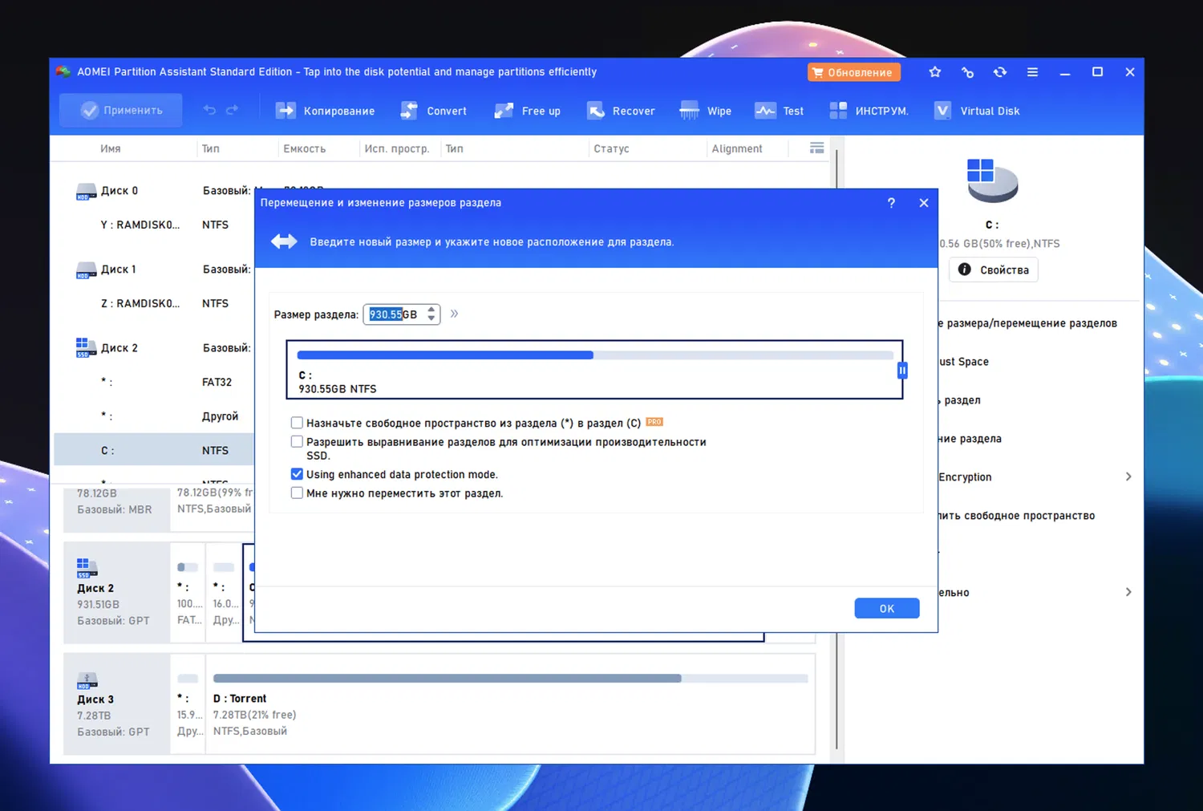Select the 'Другой' partition row under Диск 2
The image size is (1203, 811).
[154, 416]
